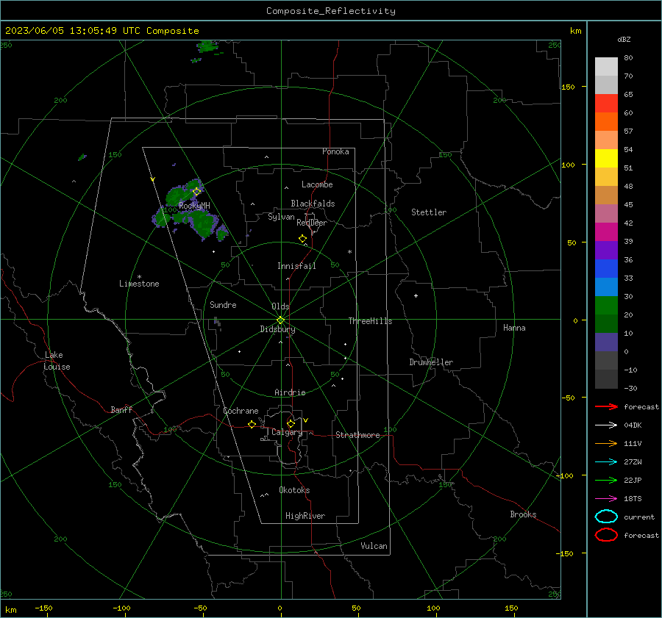
Task: Click the 20 dBZ green color swatch
Action: (606, 324)
